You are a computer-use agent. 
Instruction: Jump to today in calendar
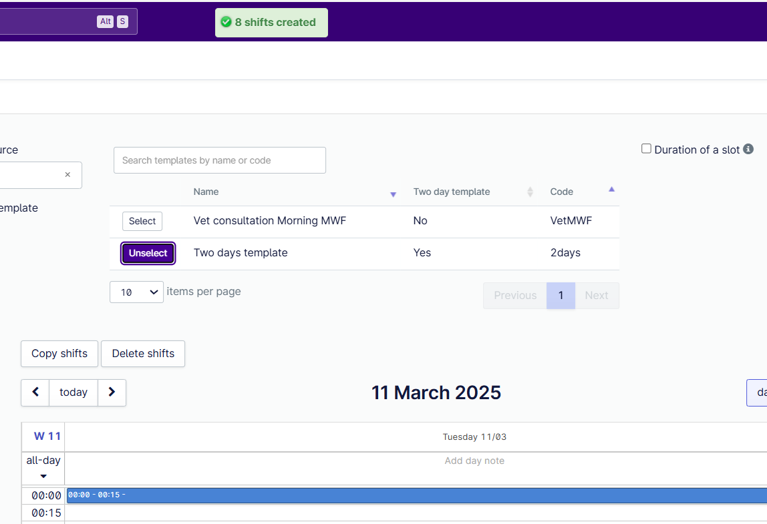point(73,392)
